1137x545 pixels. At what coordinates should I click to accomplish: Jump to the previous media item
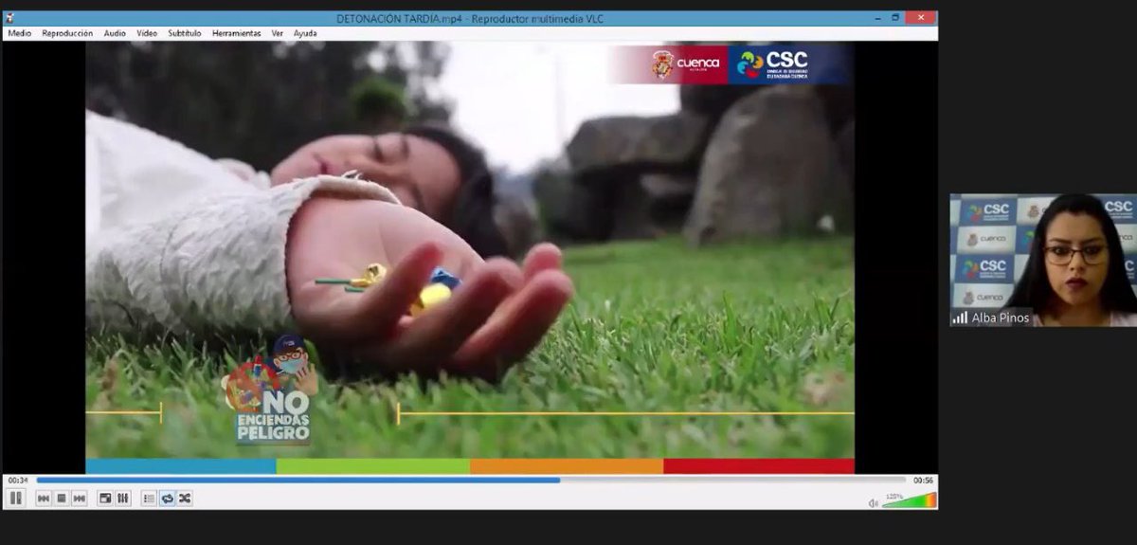pyautogui.click(x=44, y=499)
